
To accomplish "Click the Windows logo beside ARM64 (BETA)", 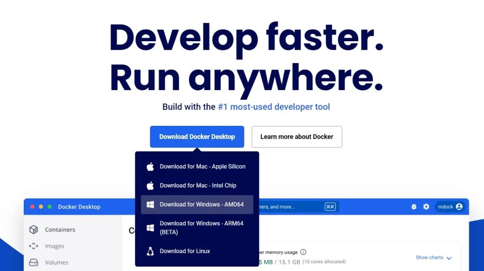I will point(150,228).
